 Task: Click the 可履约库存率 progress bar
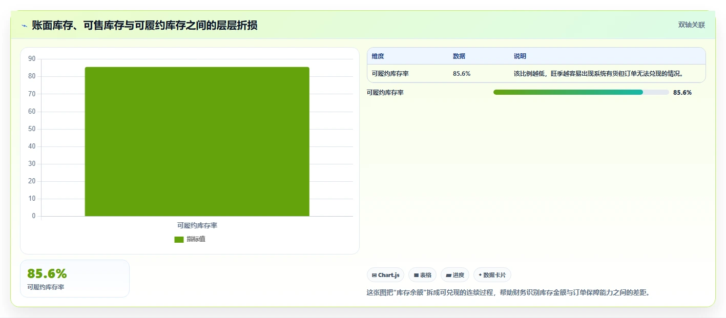(581, 92)
